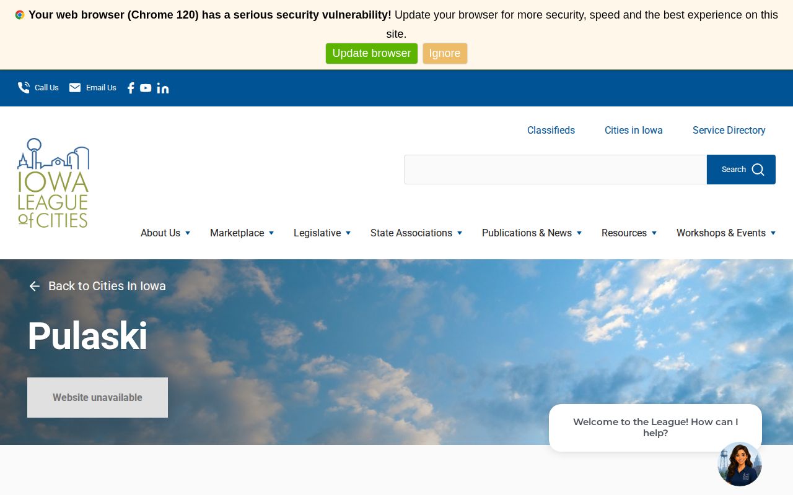Click the Pulaski page heading
Image resolution: width=793 pixels, height=495 pixels.
click(x=87, y=337)
